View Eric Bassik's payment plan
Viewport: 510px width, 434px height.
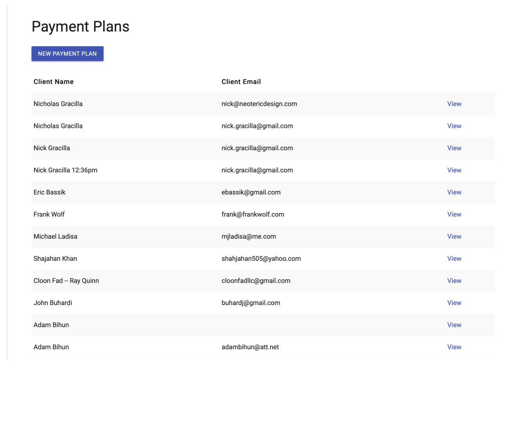pyautogui.click(x=454, y=192)
